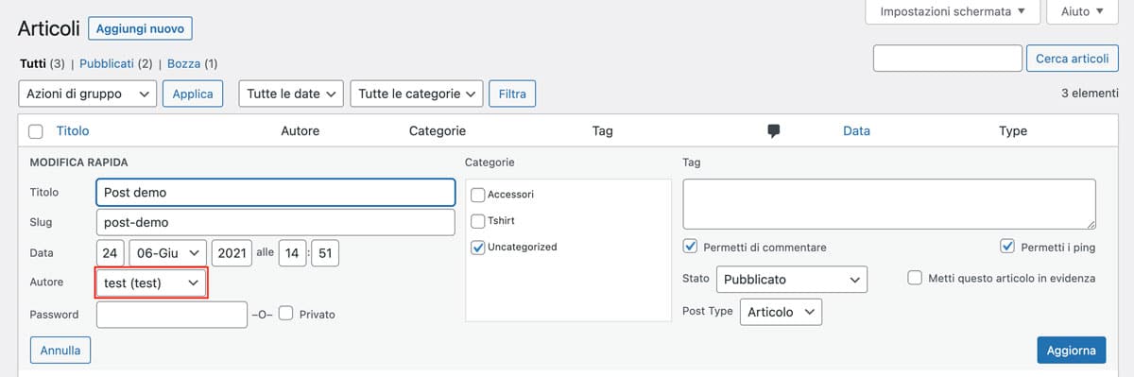
Task: Click the Tag column header
Action: click(602, 131)
